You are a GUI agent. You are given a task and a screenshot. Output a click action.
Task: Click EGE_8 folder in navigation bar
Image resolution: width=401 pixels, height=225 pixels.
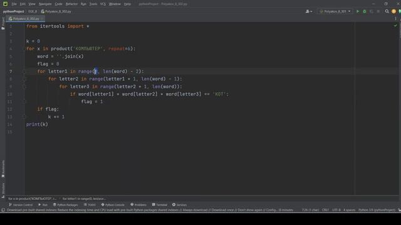pos(33,11)
